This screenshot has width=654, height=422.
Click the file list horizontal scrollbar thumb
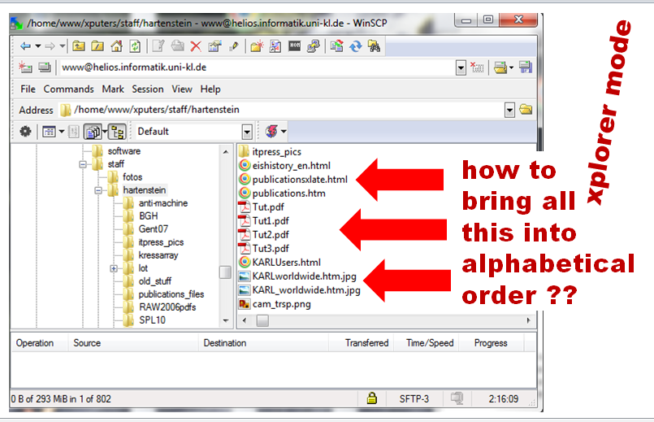tap(262, 320)
